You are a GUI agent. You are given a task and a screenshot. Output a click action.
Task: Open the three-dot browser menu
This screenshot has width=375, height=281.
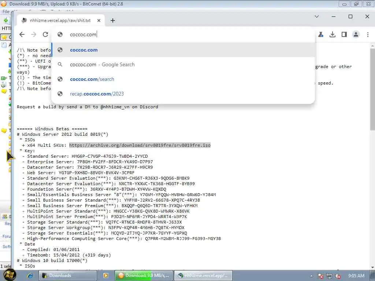[x=368, y=34]
